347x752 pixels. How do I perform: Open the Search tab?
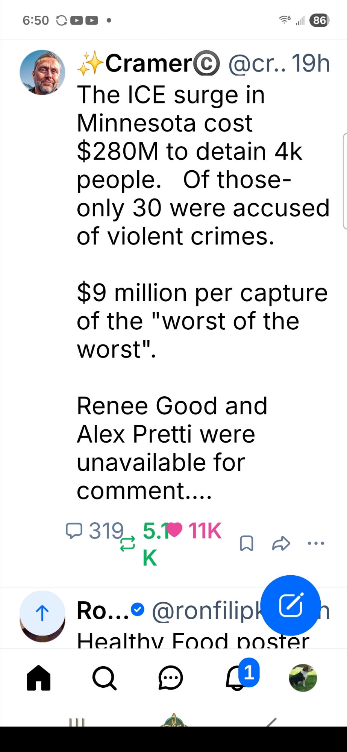tap(104, 678)
